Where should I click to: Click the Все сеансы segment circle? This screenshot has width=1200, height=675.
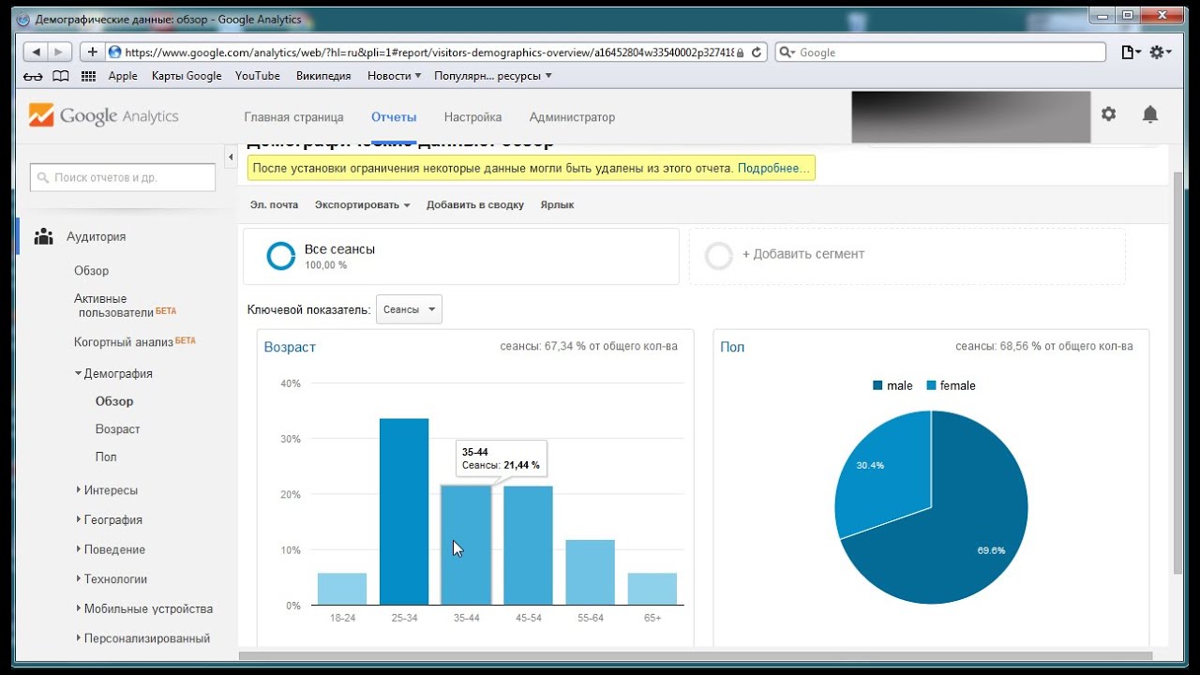click(x=280, y=256)
